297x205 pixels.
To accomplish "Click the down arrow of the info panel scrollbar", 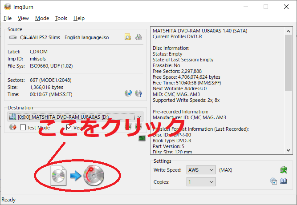I will 288,150.
